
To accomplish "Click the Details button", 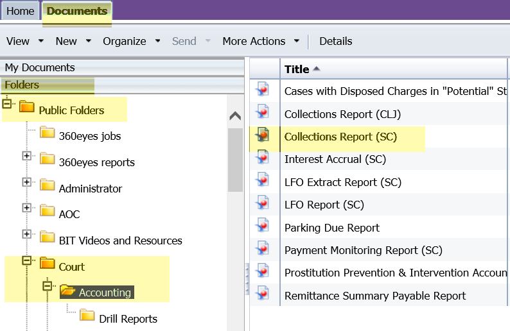I will (336, 41).
